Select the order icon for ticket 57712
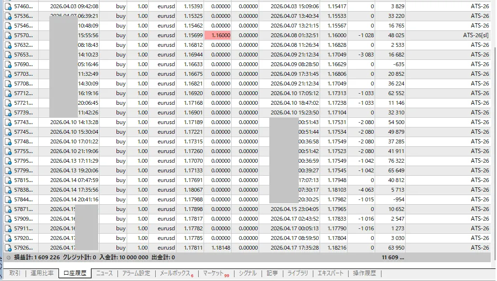 [8, 93]
